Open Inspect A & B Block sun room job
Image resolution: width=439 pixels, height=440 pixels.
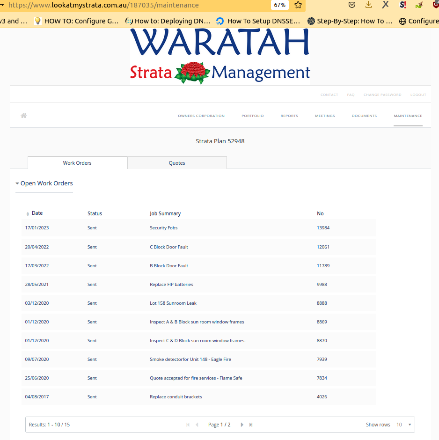click(197, 322)
